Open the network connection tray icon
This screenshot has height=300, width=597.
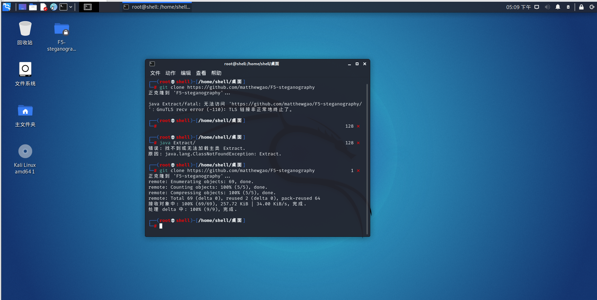coord(537,7)
